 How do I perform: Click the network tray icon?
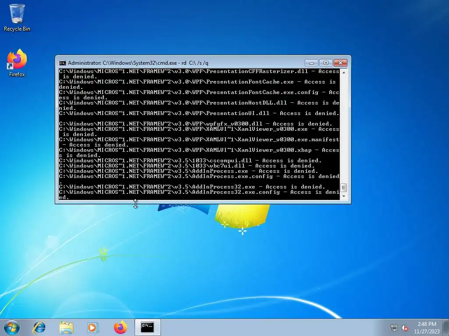[x=394, y=328]
